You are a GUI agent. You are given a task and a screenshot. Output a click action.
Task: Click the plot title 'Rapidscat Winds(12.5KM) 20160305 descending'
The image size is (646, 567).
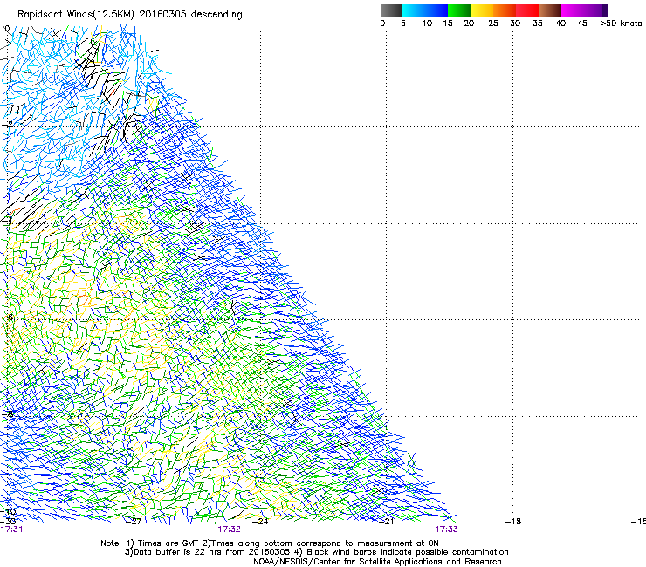coord(130,15)
